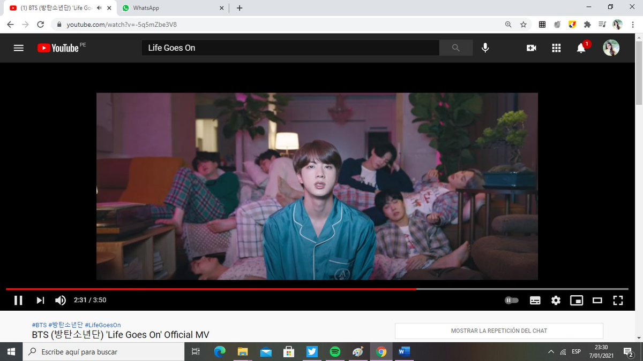The height and width of the screenshot is (361, 643).
Task: Open the Windows action center notifications
Action: [629, 351]
